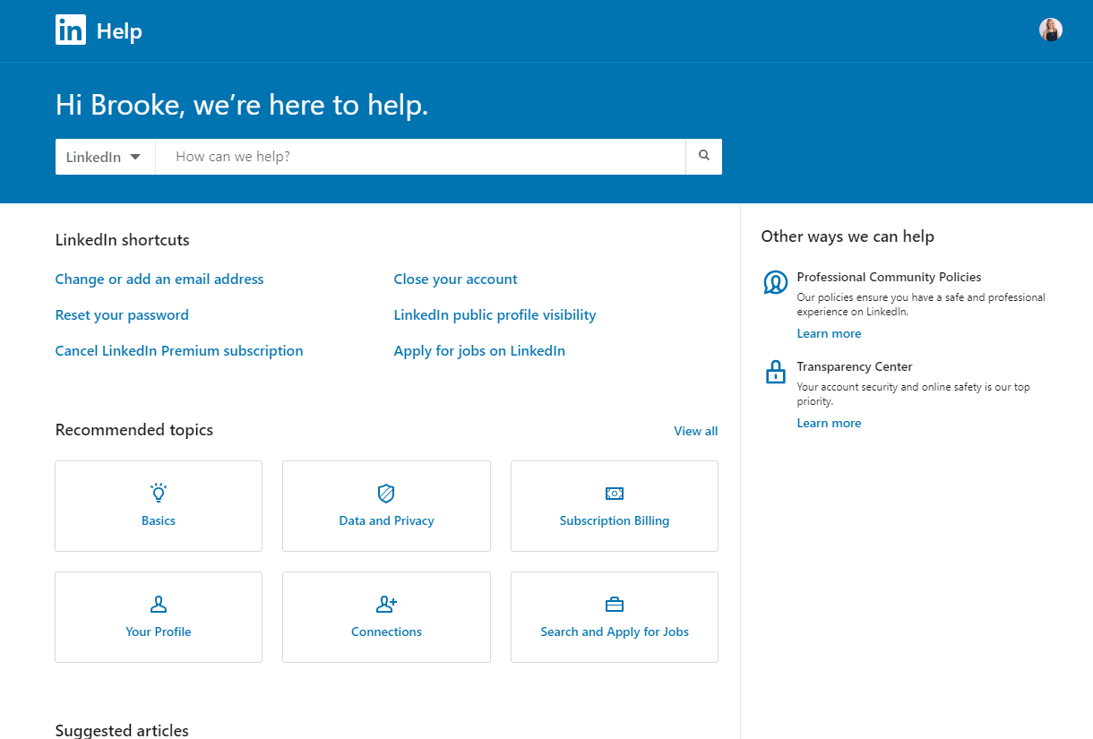Viewport: 1093px width, 739px height.
Task: Click the LinkedIn logo in the header
Action: [71, 30]
